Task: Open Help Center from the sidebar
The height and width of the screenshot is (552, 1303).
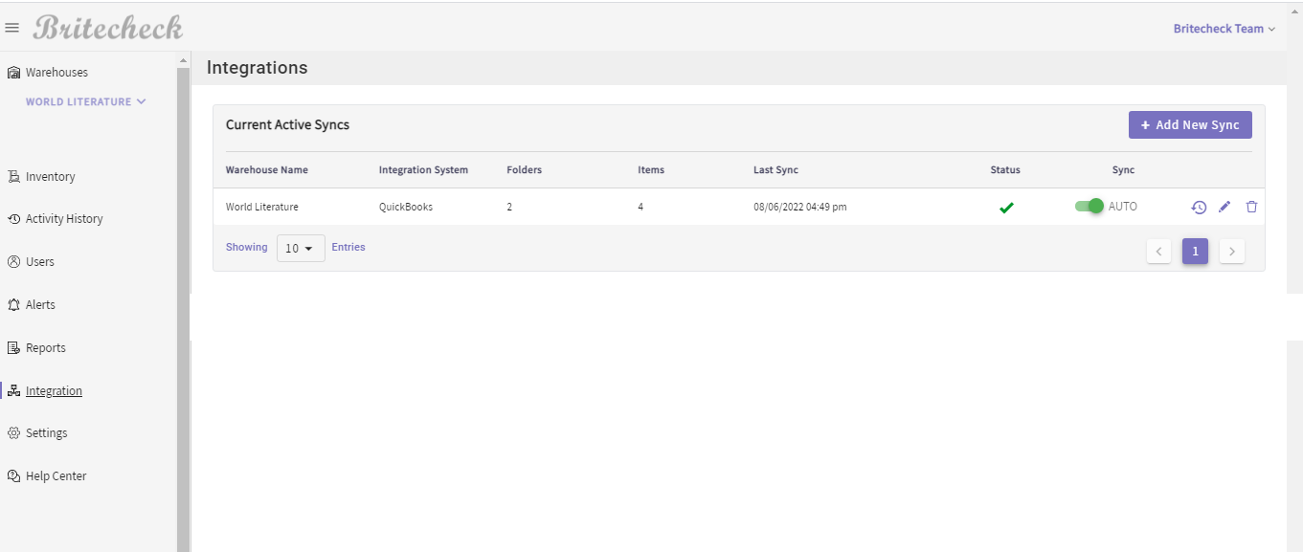Action: coord(56,476)
